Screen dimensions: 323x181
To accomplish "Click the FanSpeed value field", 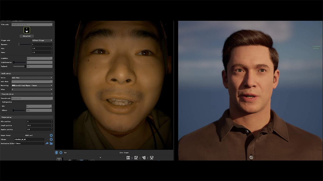I will coord(39,66).
